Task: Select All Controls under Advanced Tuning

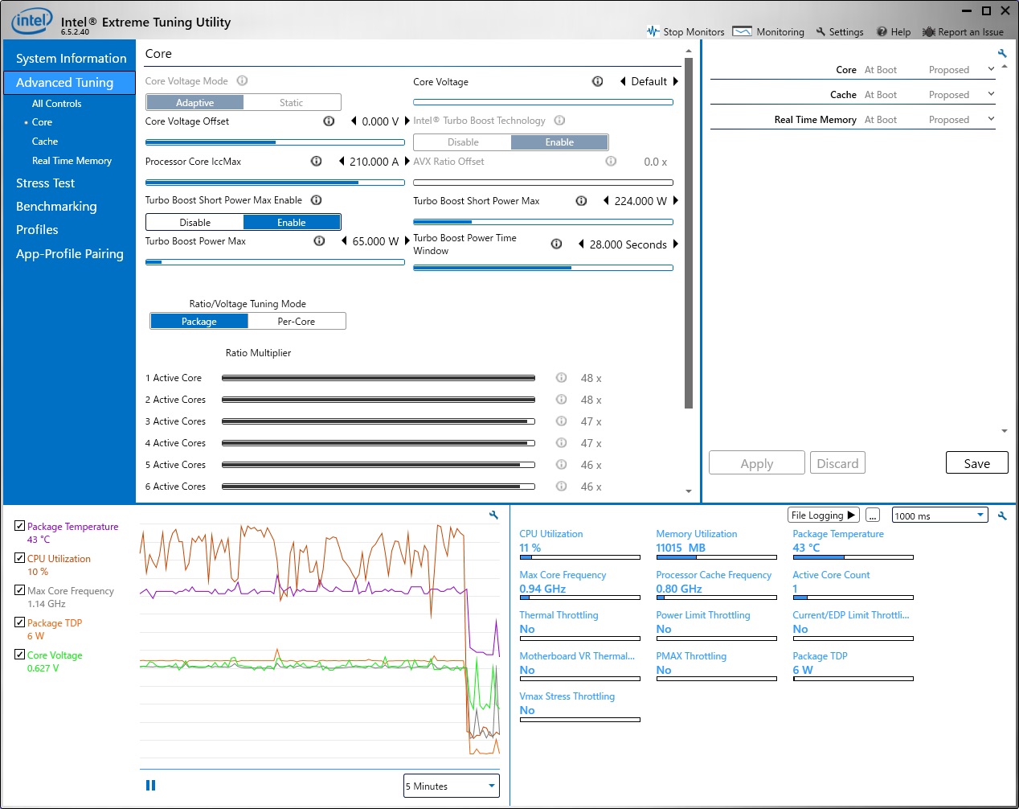Action: point(56,103)
